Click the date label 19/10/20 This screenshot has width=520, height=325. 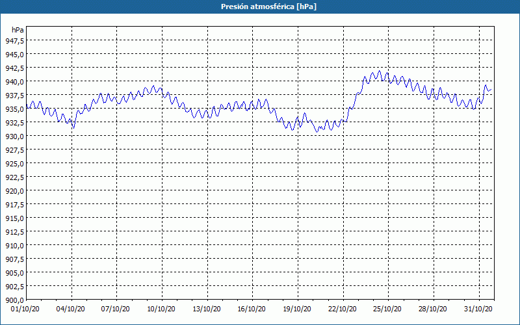pos(297,309)
